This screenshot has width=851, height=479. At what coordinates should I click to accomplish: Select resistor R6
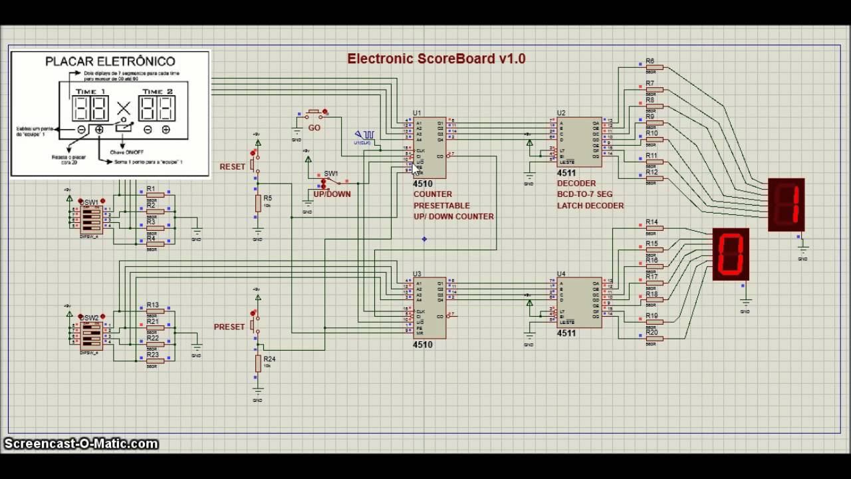(654, 67)
